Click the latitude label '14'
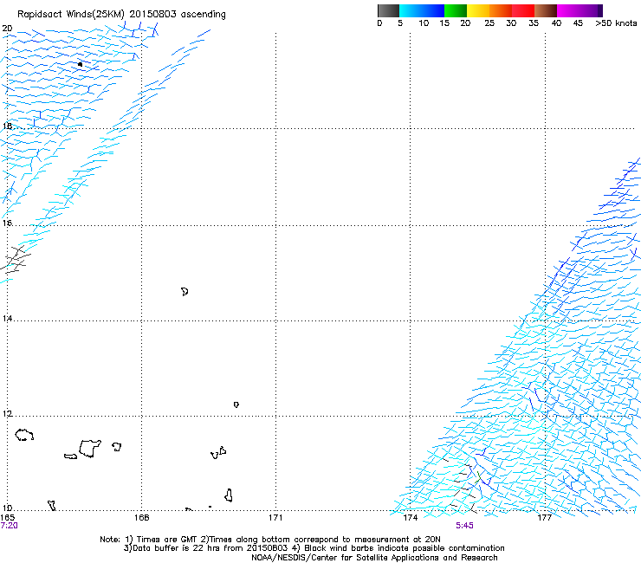641x563 pixels. point(7,319)
